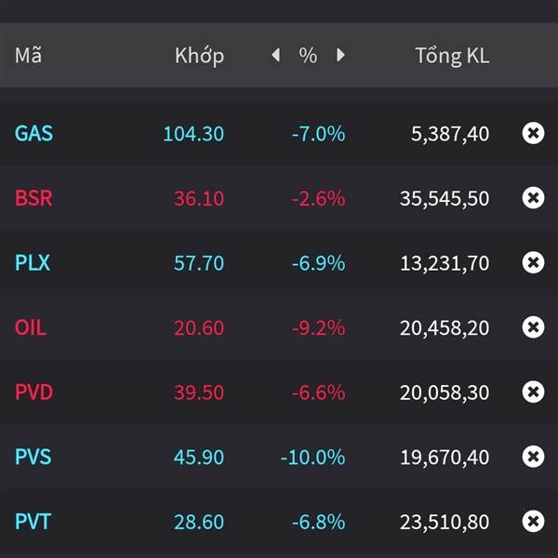This screenshot has width=558, height=558.
Task: Click PVT total volume 23,510,80
Action: point(445,522)
